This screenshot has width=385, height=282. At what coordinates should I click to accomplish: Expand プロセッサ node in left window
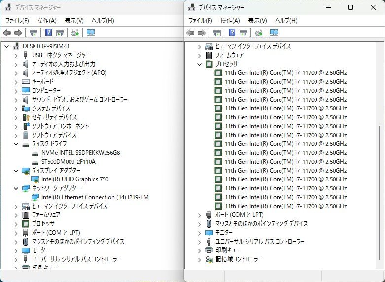point(16,224)
